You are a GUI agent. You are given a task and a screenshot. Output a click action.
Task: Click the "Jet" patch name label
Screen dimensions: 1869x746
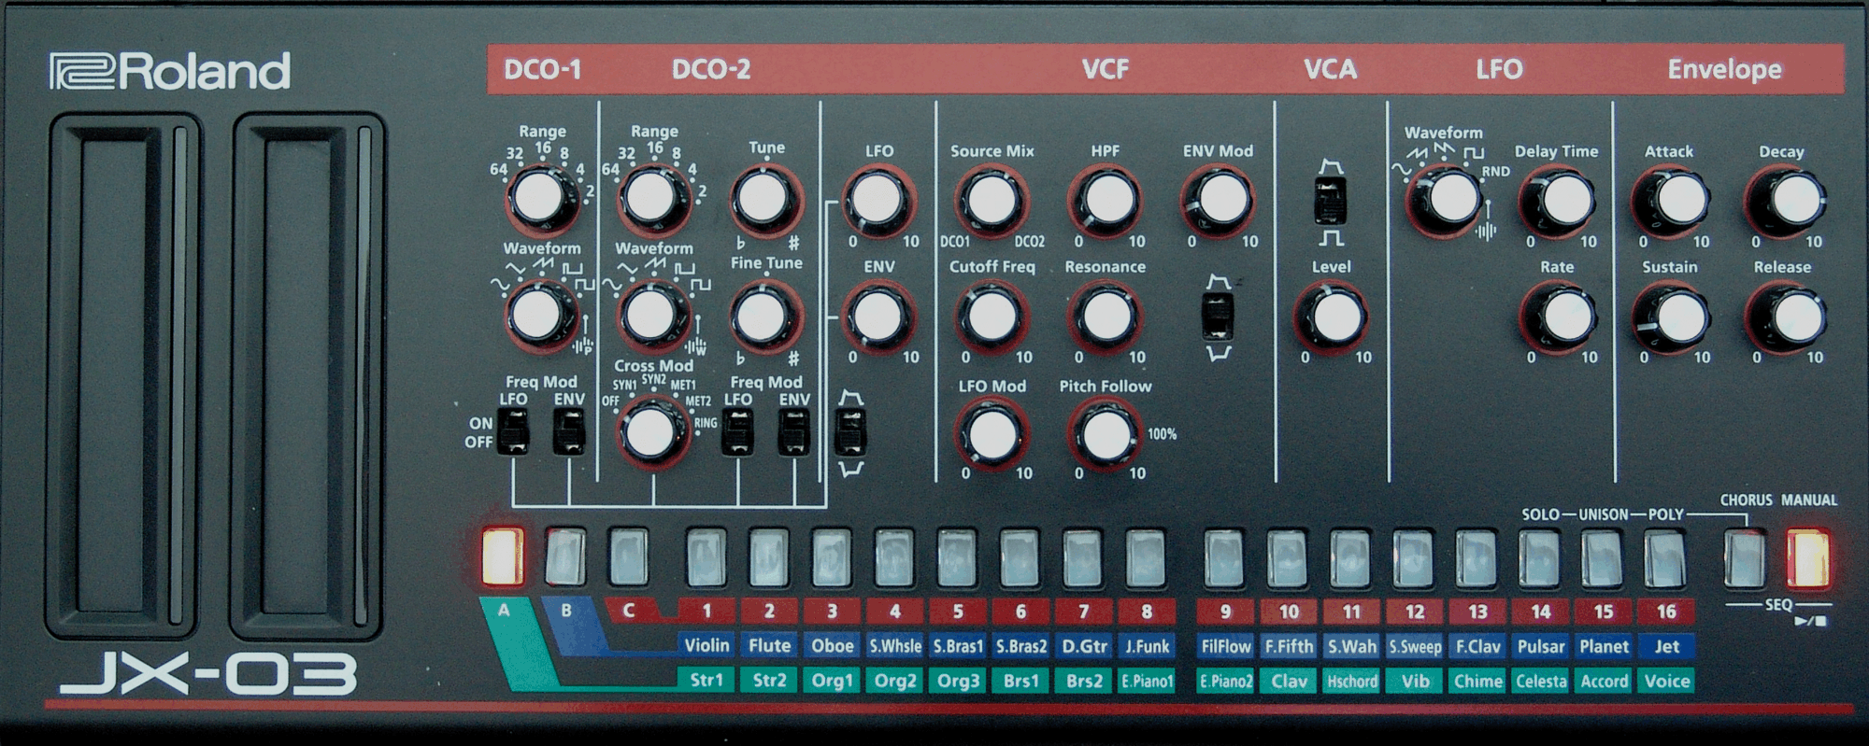[1666, 645]
